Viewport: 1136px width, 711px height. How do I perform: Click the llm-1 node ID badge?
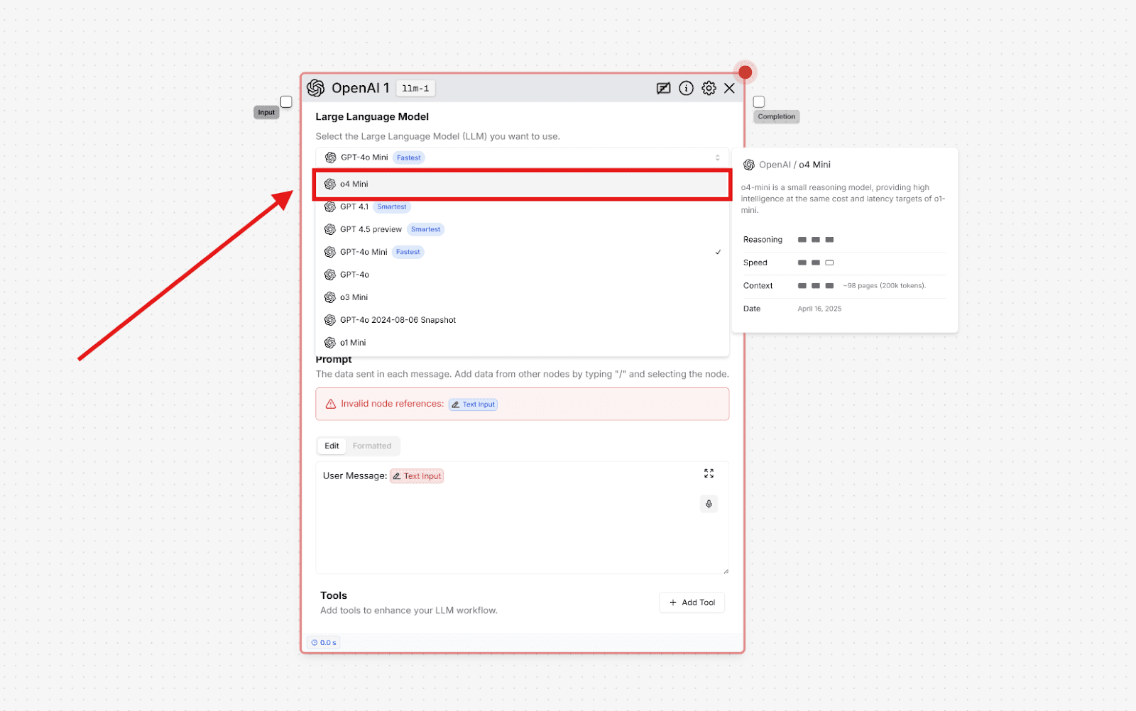415,89
